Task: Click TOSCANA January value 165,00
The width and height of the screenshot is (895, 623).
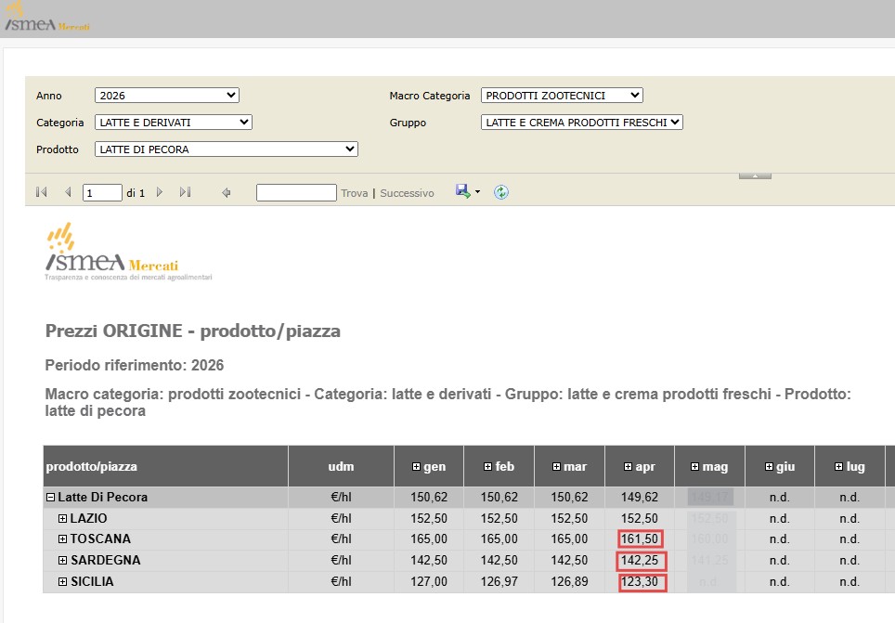Action: click(x=429, y=539)
